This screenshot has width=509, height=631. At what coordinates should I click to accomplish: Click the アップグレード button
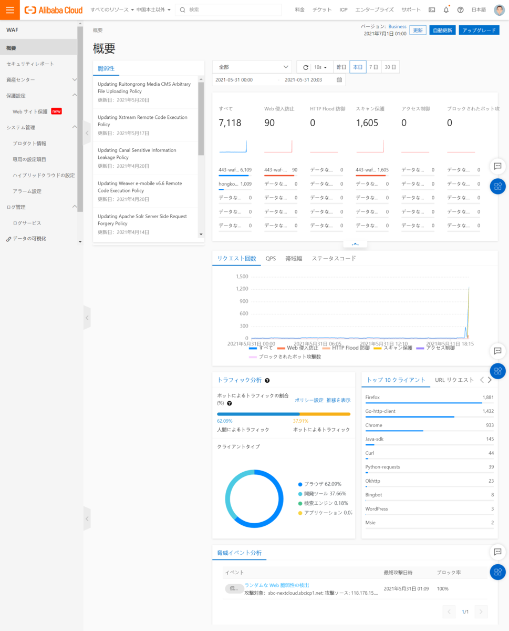[x=479, y=30]
